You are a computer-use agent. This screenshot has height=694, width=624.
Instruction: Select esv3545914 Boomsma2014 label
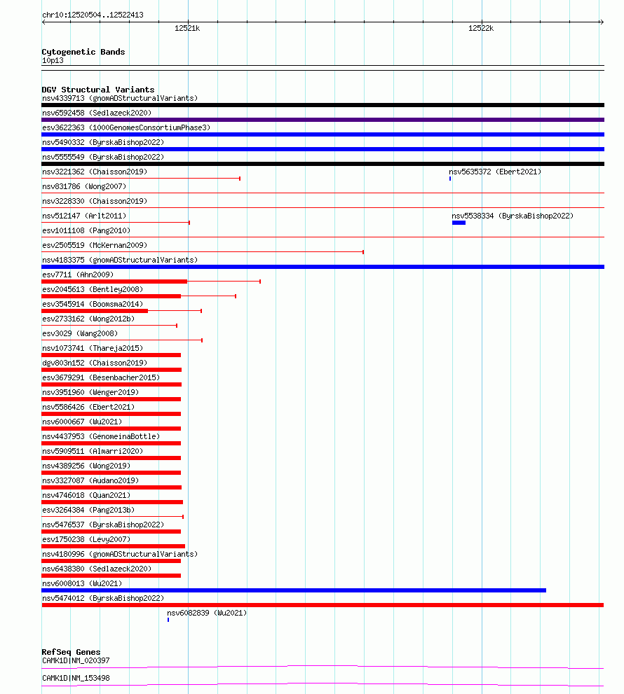93,304
